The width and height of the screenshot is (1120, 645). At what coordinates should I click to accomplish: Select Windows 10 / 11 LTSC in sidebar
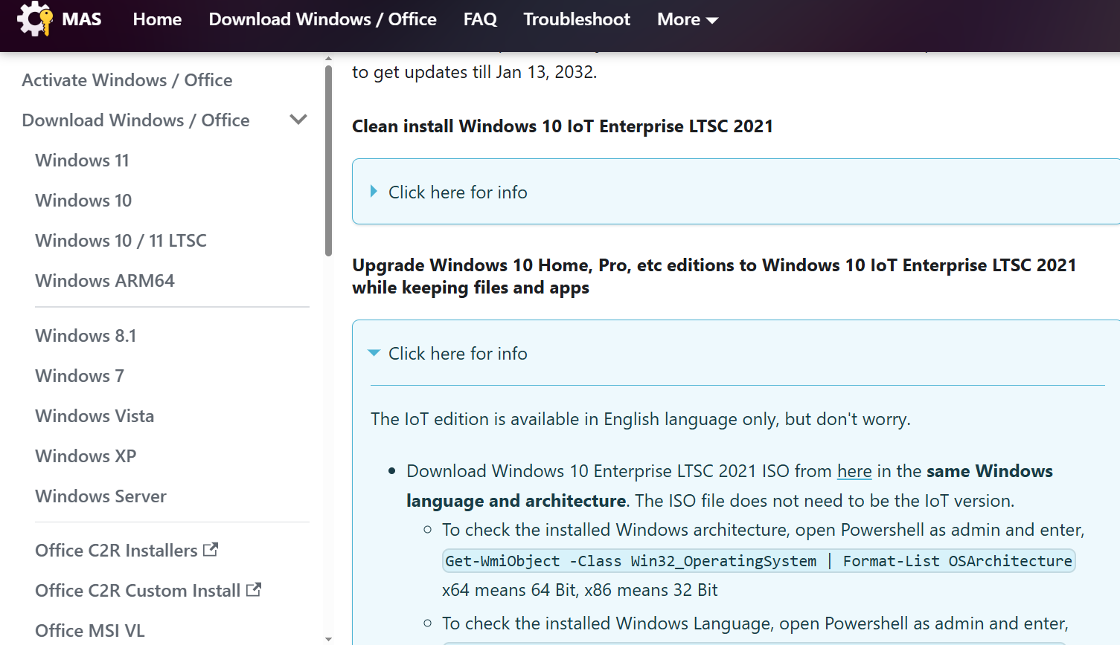click(121, 241)
